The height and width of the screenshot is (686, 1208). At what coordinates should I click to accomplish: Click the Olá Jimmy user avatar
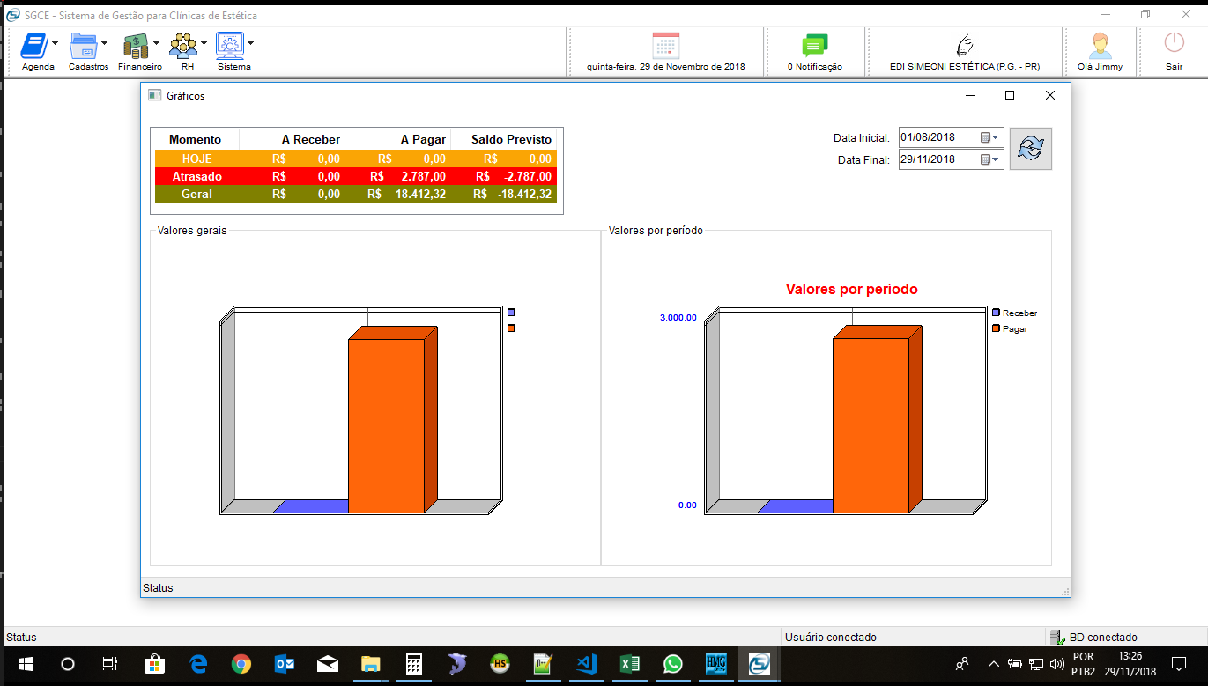tap(1100, 46)
